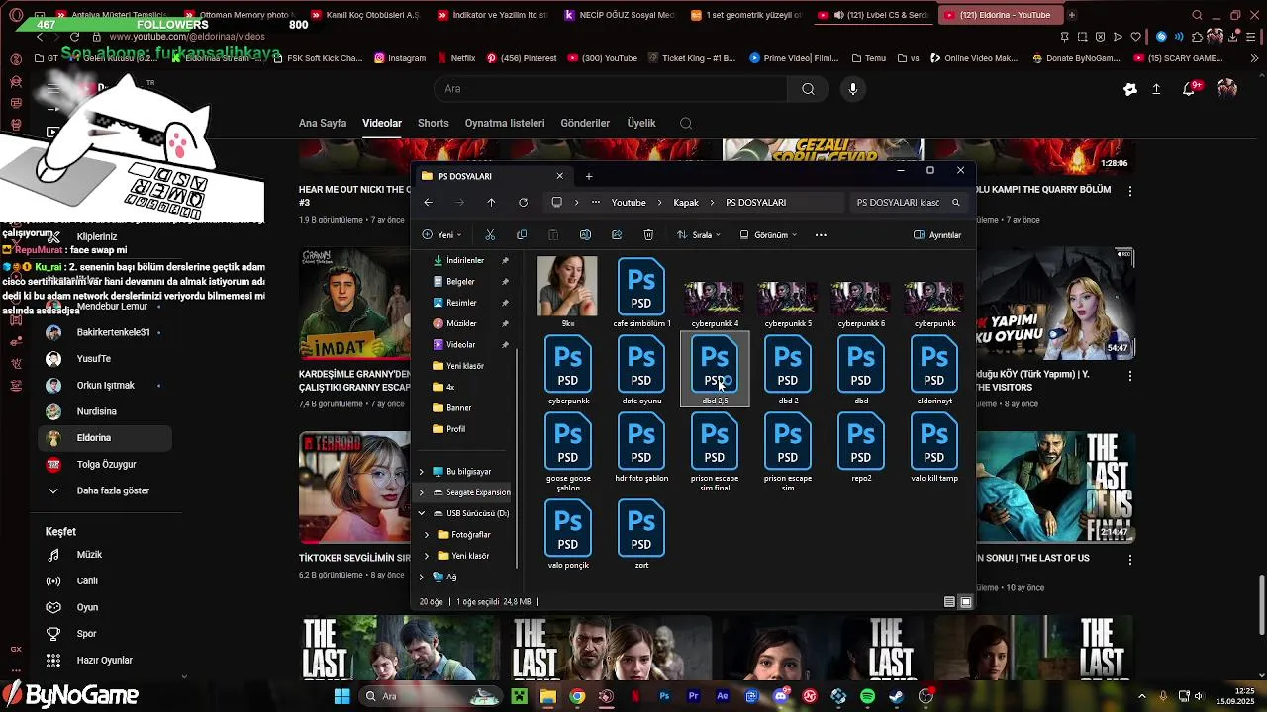This screenshot has width=1267, height=712.
Task: Open the Shorts channel tab
Action: click(434, 124)
